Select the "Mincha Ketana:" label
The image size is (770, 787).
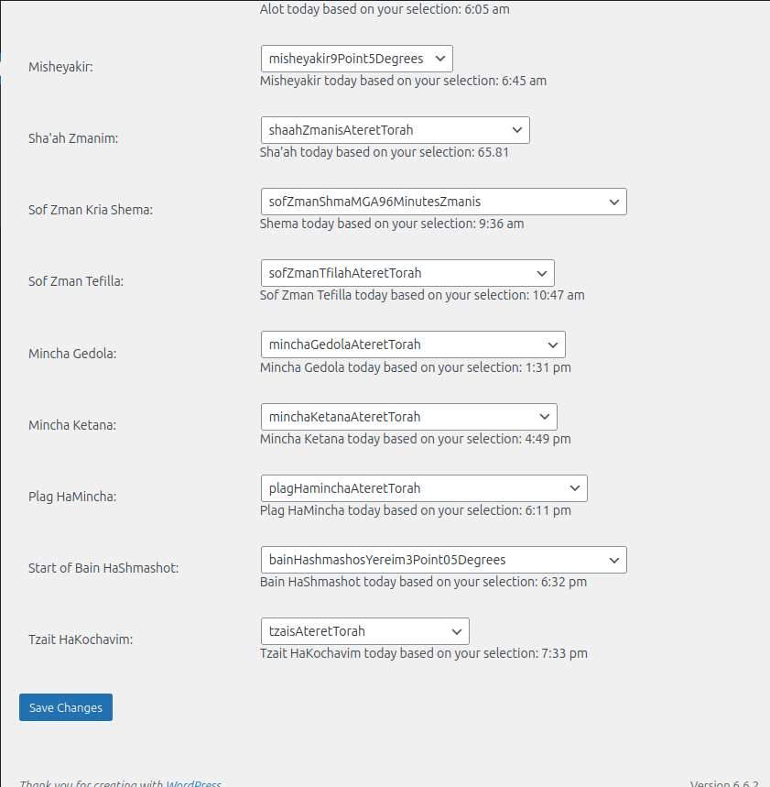coord(72,425)
